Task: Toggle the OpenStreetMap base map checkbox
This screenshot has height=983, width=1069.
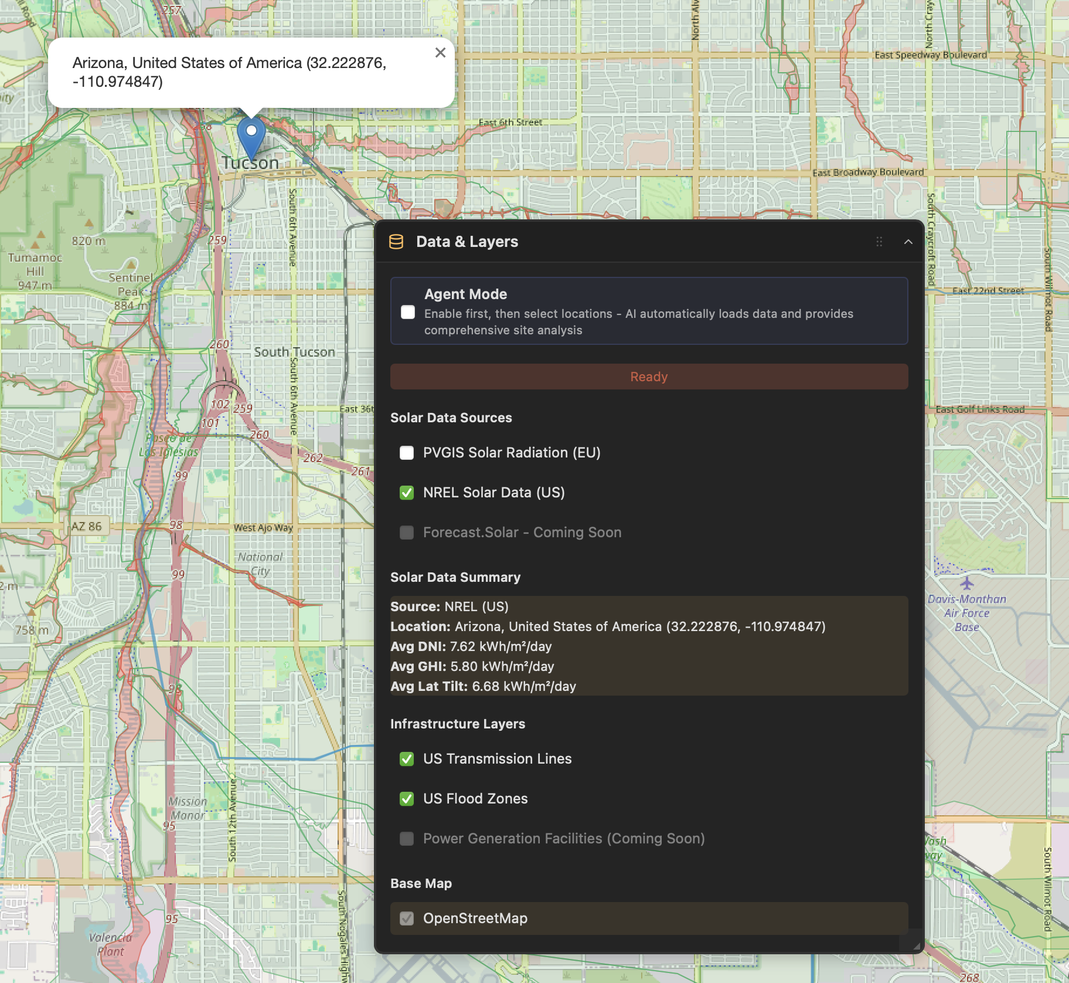Action: 407,918
